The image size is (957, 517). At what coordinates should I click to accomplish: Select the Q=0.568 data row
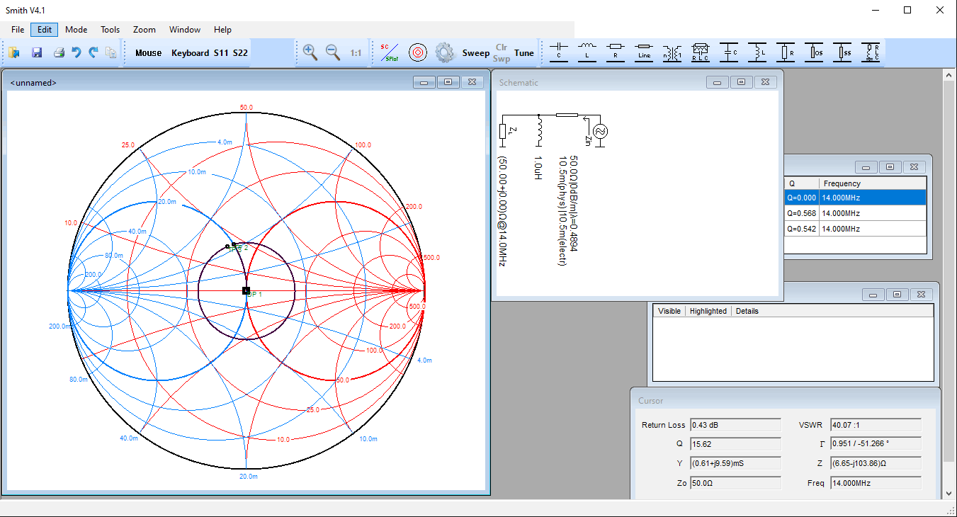[x=855, y=213]
